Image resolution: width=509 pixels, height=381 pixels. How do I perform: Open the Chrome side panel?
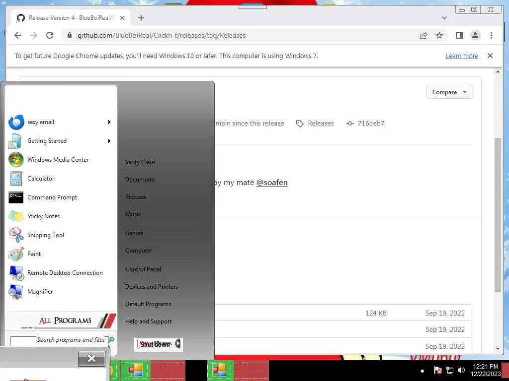pos(459,35)
